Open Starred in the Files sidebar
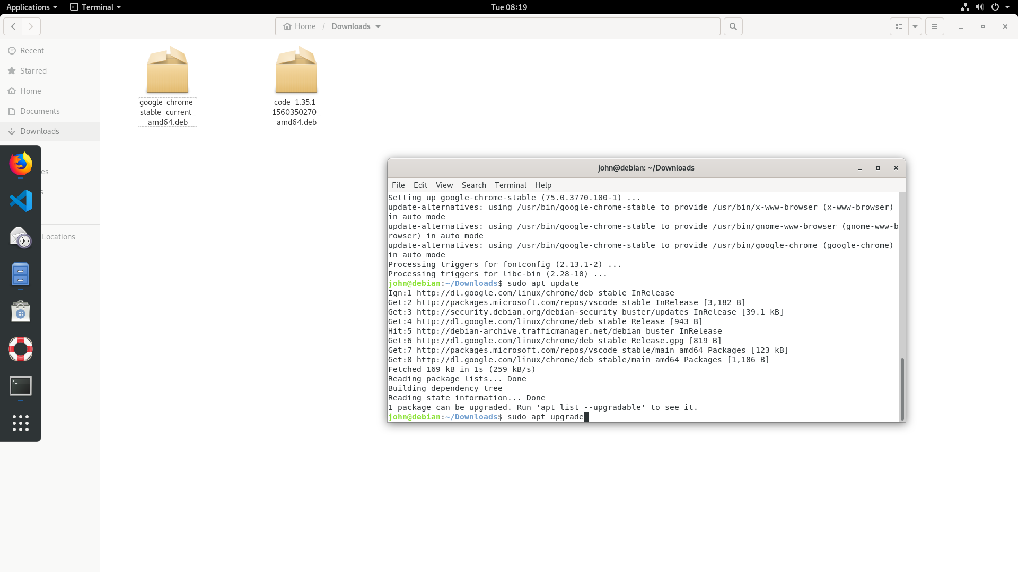This screenshot has width=1018, height=572. (x=50, y=71)
